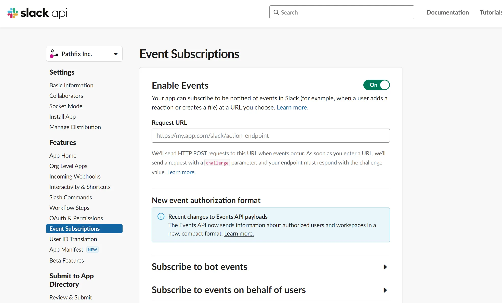This screenshot has height=303, width=502.
Task: Navigate to Slash Commands feature
Action: (71, 197)
